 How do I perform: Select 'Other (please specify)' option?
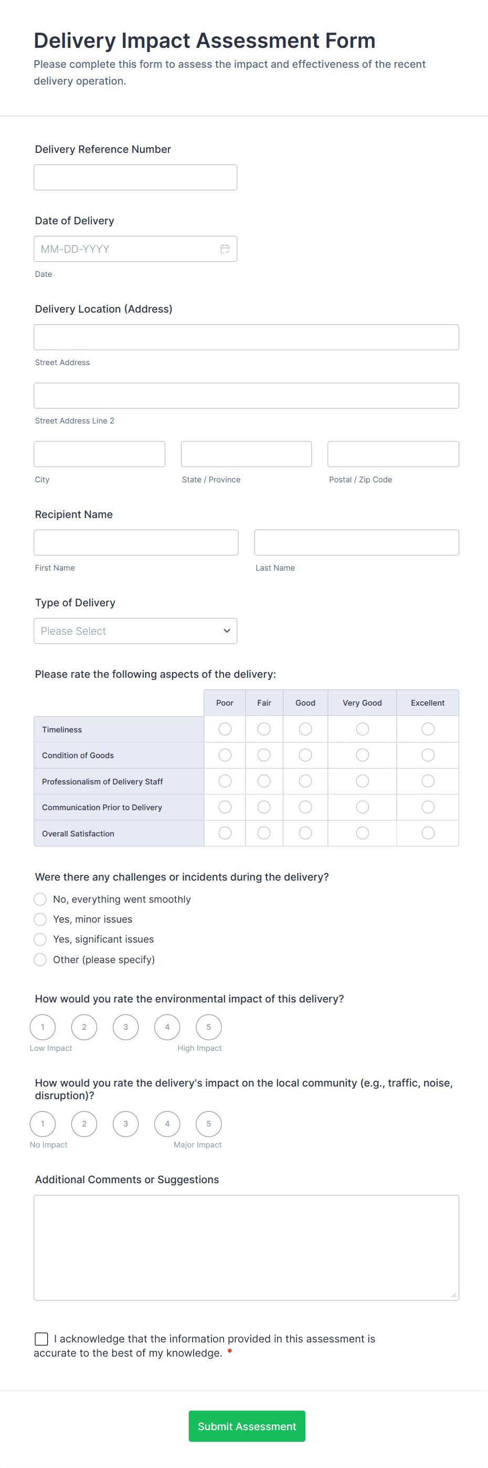(40, 960)
